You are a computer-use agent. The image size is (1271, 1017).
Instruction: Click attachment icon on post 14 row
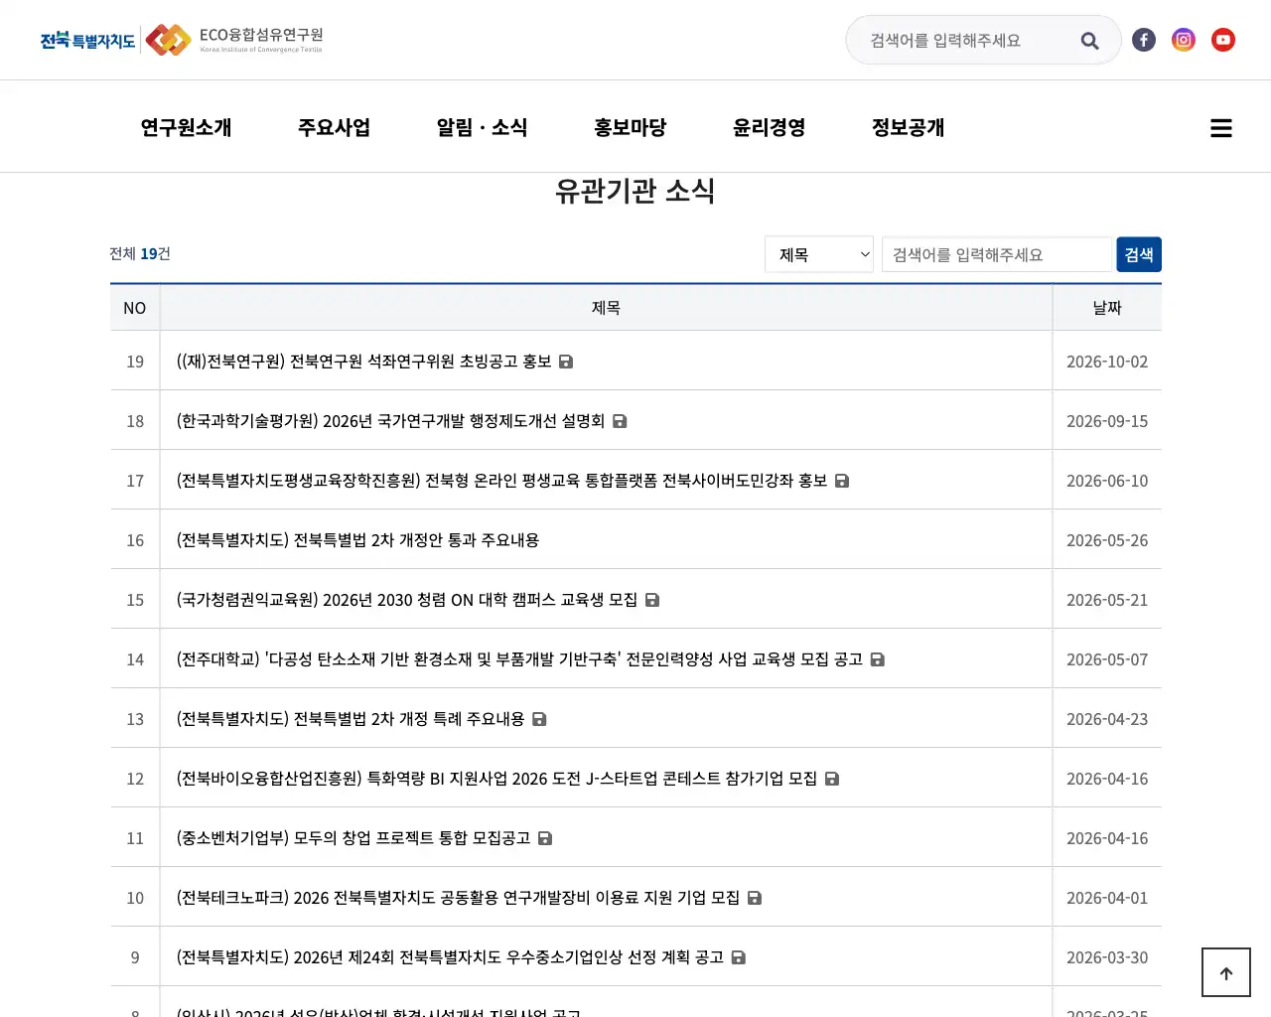pyautogui.click(x=878, y=659)
